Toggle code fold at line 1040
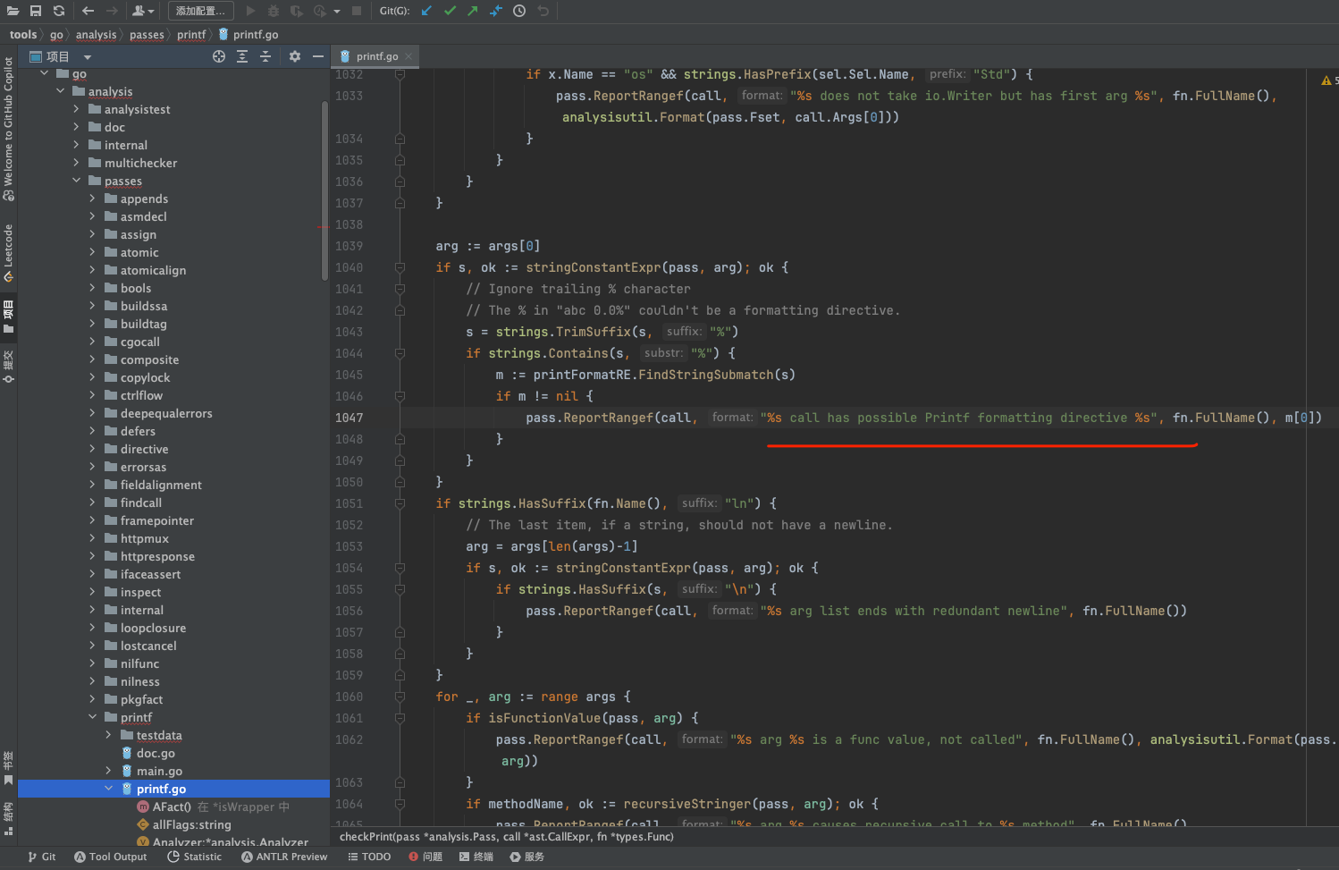The image size is (1339, 870). click(x=400, y=267)
